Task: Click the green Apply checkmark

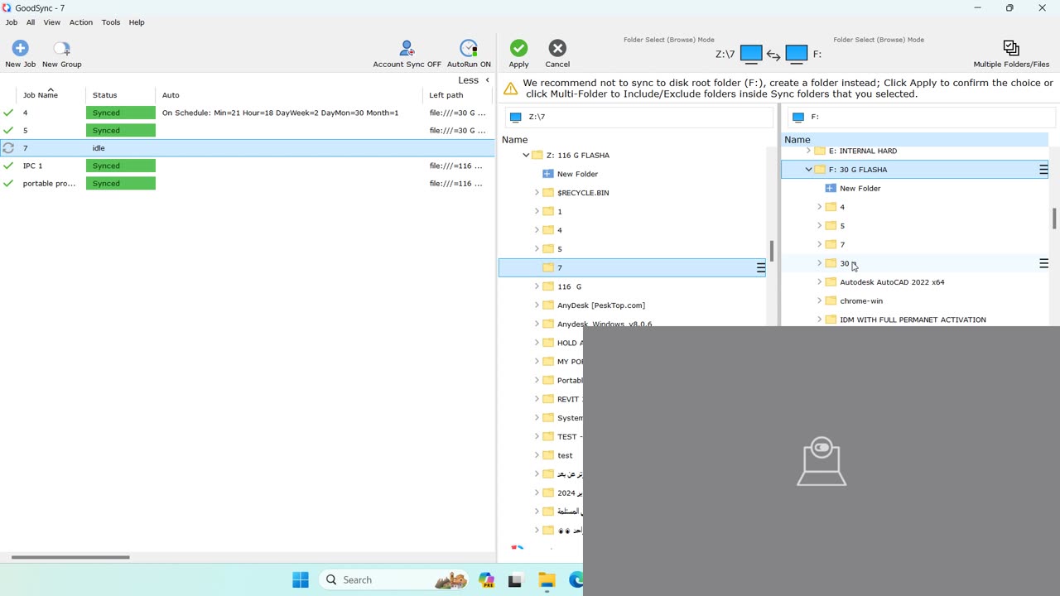Action: [518, 48]
